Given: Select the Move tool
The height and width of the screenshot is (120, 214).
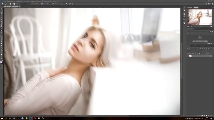Looking at the screenshot, I should coord(2,9).
